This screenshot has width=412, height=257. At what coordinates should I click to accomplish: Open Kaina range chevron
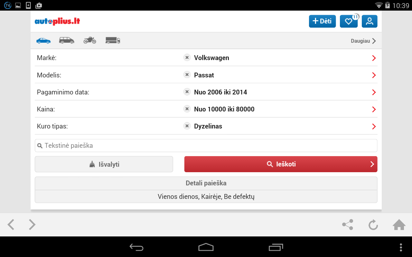374,109
